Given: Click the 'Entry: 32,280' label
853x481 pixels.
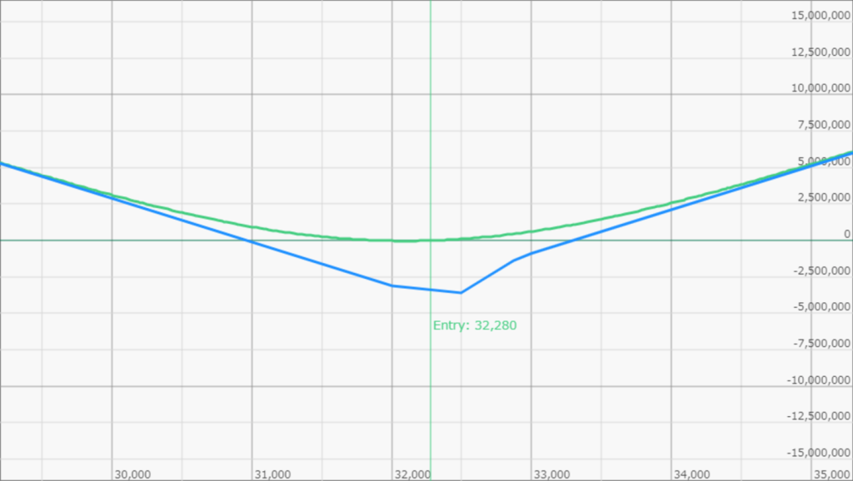Looking at the screenshot, I should click(475, 325).
